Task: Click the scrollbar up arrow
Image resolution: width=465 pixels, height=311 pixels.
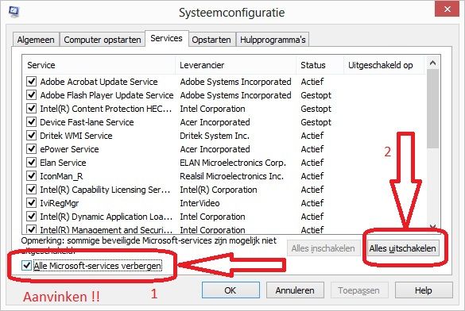Action: tap(432, 63)
